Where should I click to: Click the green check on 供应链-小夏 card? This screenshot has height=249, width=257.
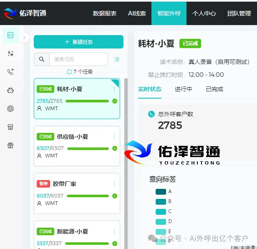(115, 148)
